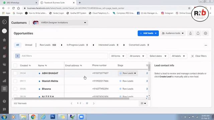214x120 pixels.
Task: Tick the checkbox for Manish Mehta
Action: 15,81
